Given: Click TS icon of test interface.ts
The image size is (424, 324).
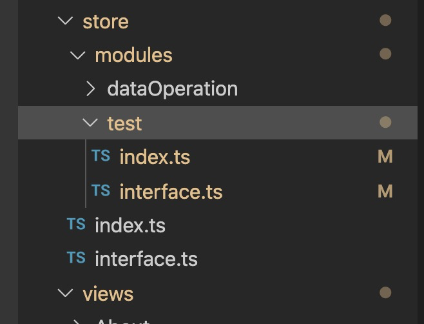Looking at the screenshot, I should pyautogui.click(x=101, y=191).
